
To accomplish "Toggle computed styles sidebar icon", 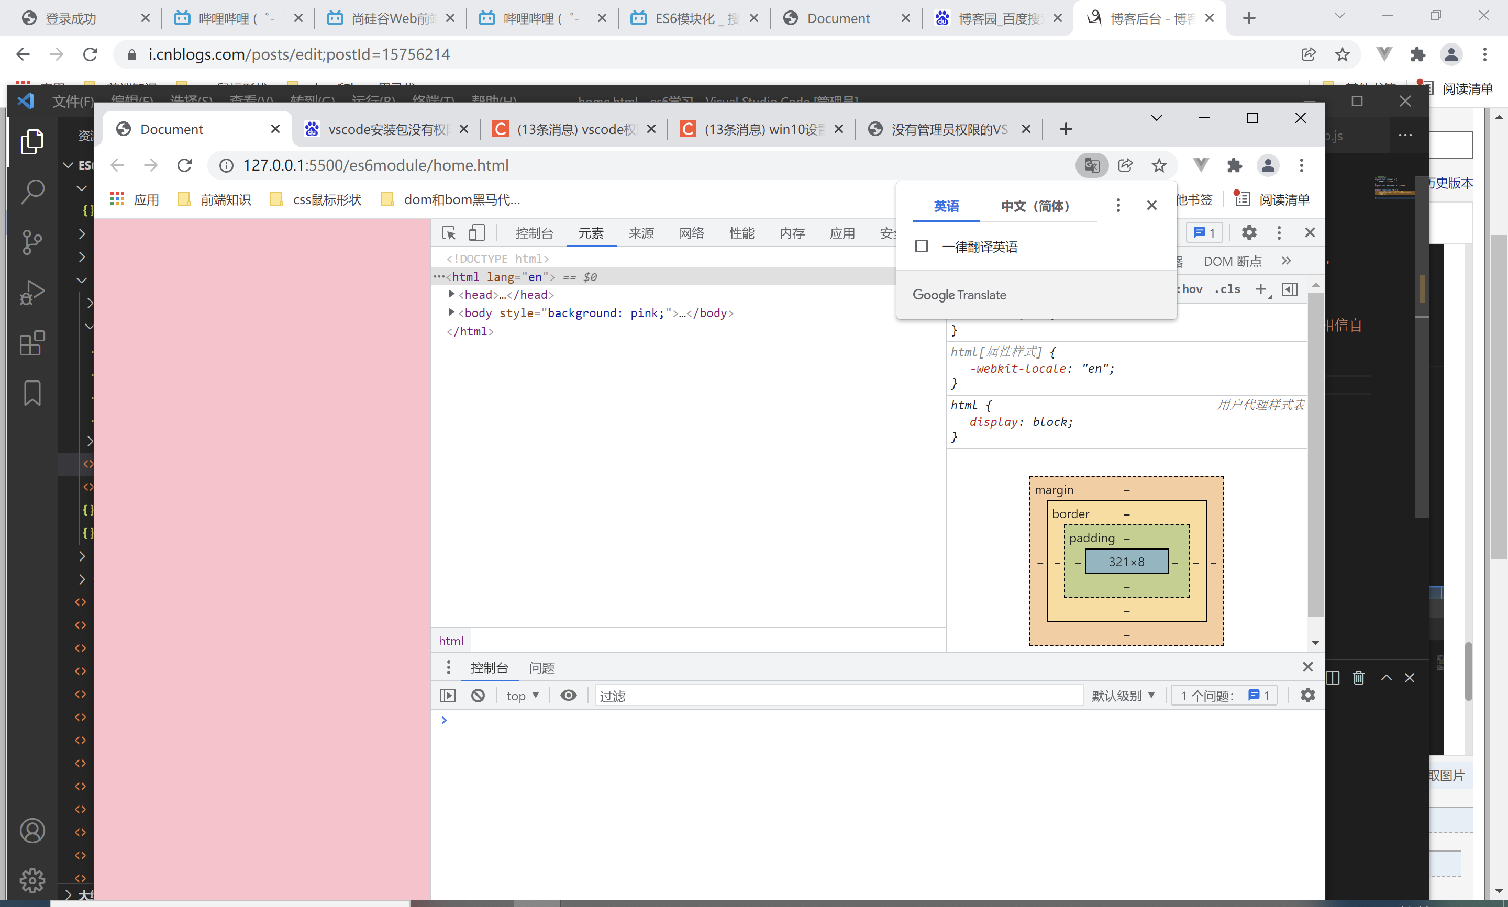I will tap(1289, 289).
